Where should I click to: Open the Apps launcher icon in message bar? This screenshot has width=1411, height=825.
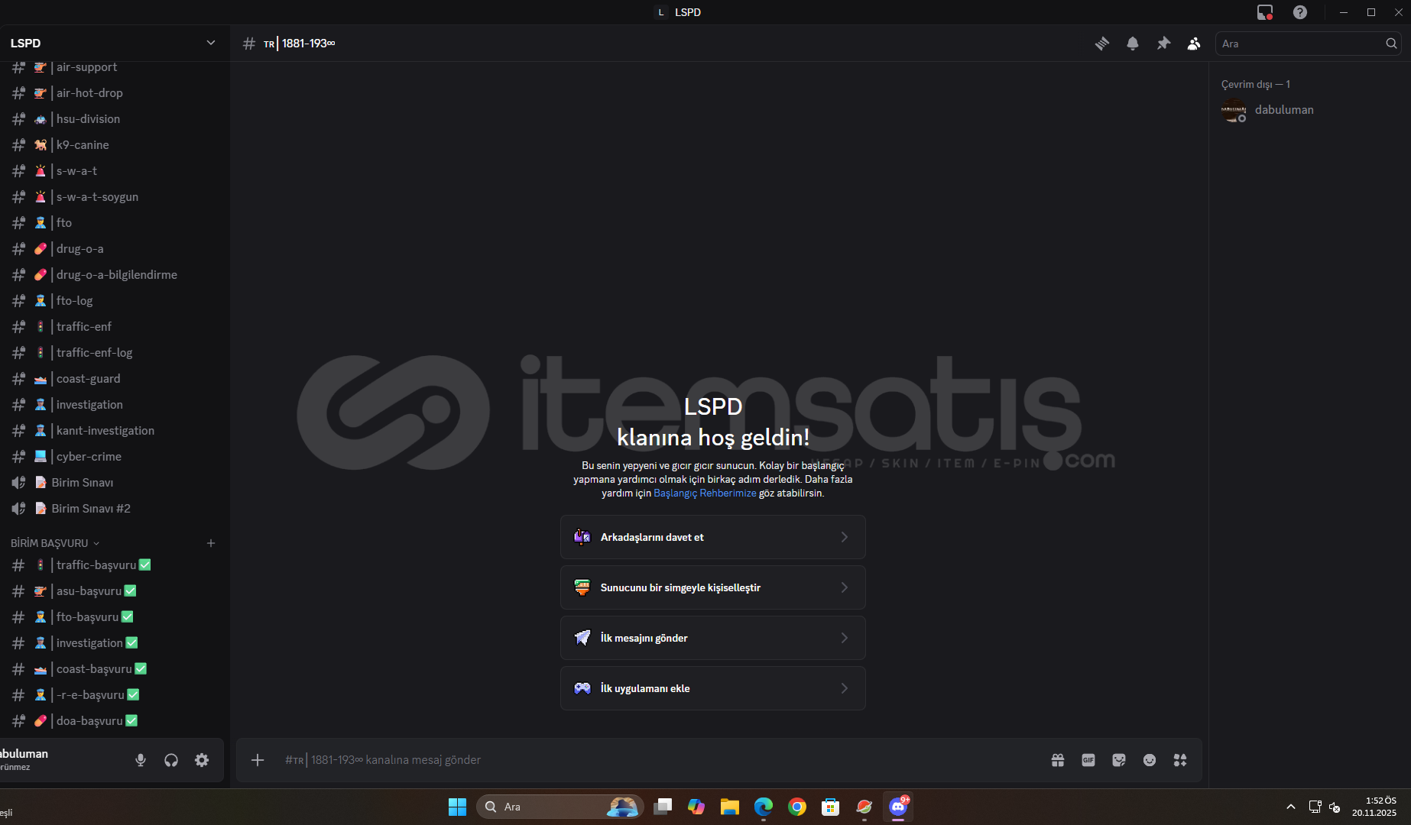coord(1180,760)
